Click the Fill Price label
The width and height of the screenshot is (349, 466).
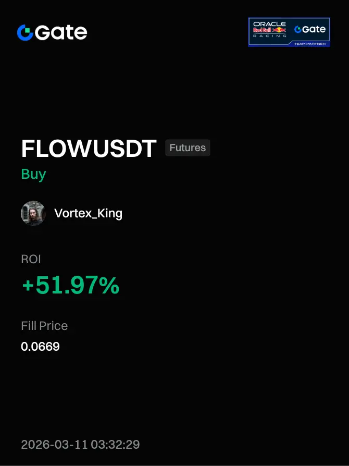[x=44, y=326]
